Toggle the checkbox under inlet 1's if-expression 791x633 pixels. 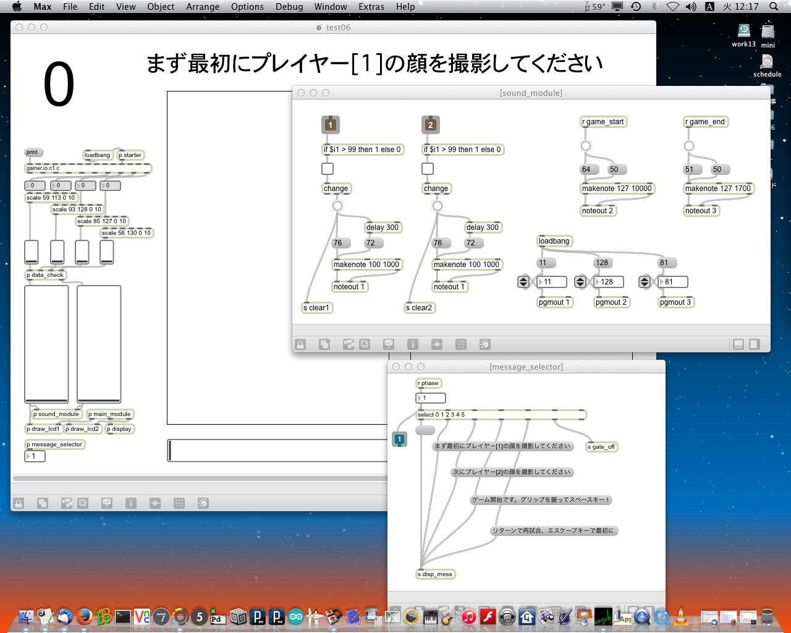(x=328, y=169)
